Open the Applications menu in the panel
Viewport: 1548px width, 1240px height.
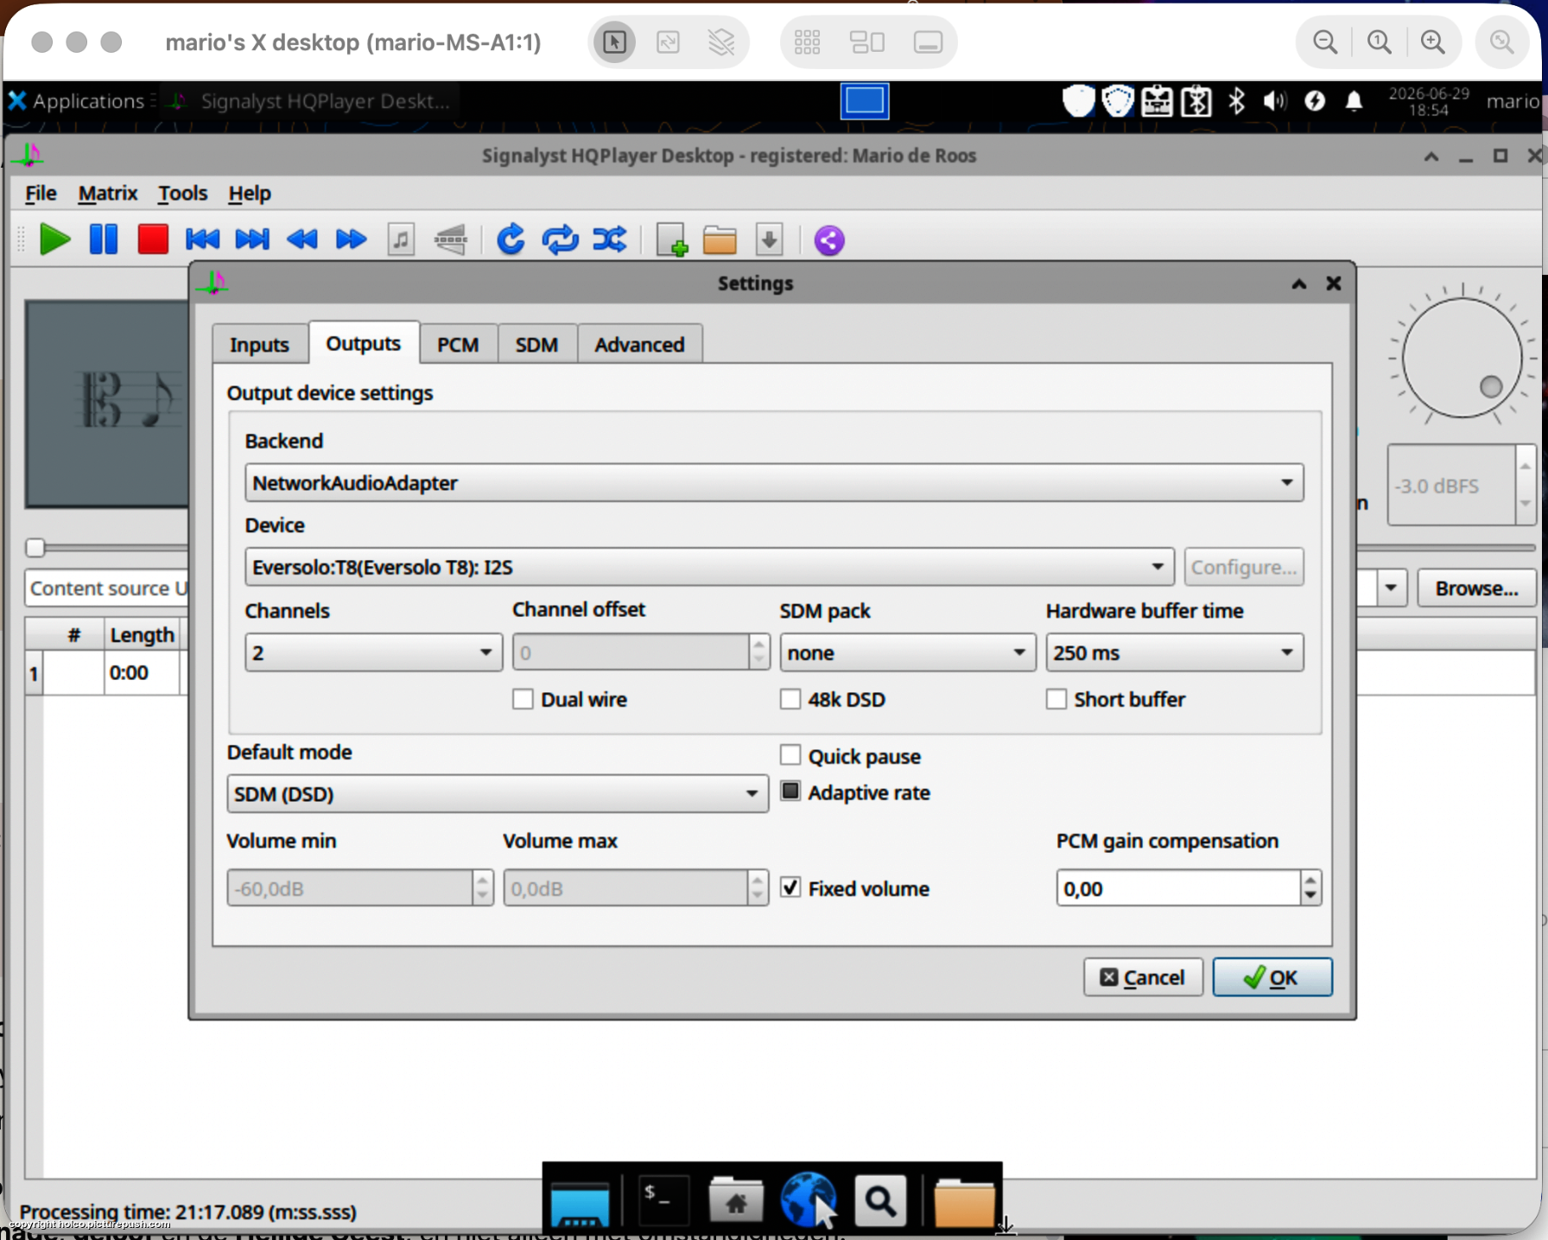pyautogui.click(x=77, y=101)
